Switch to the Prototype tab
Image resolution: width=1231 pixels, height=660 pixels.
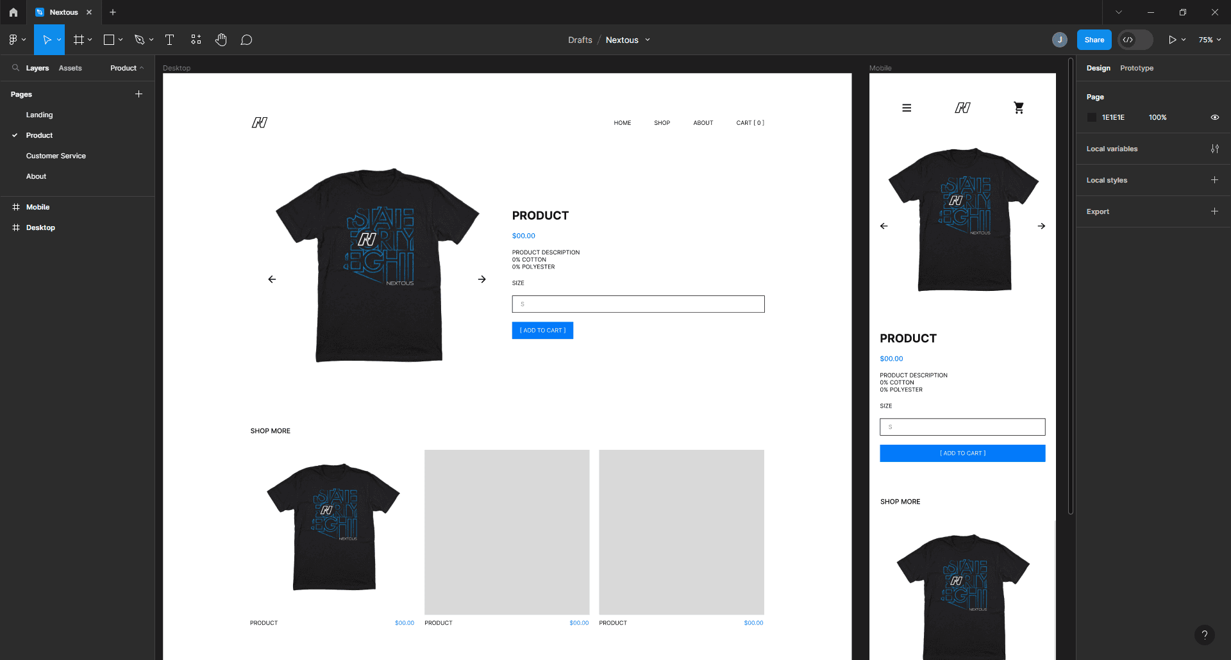coord(1137,68)
